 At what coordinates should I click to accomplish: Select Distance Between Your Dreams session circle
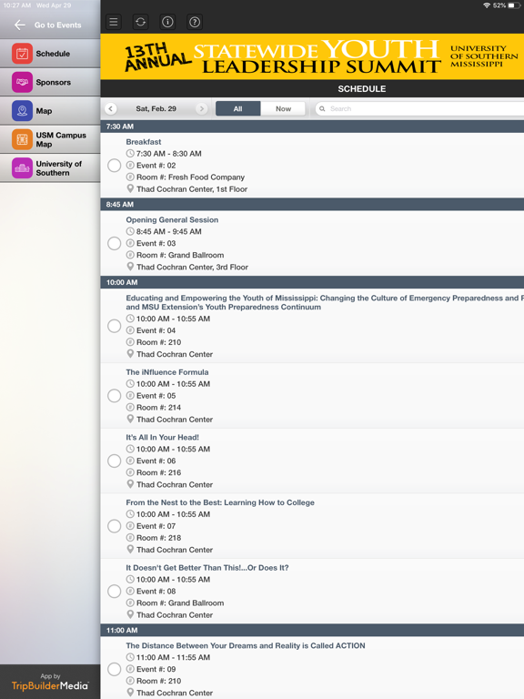click(x=114, y=669)
